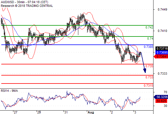Click the red 0.735 support label
This screenshot has width=168, height=114.
coord(149,66)
